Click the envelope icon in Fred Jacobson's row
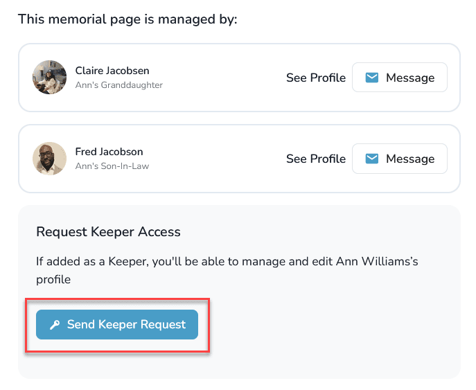This screenshot has width=476, height=390. point(372,159)
